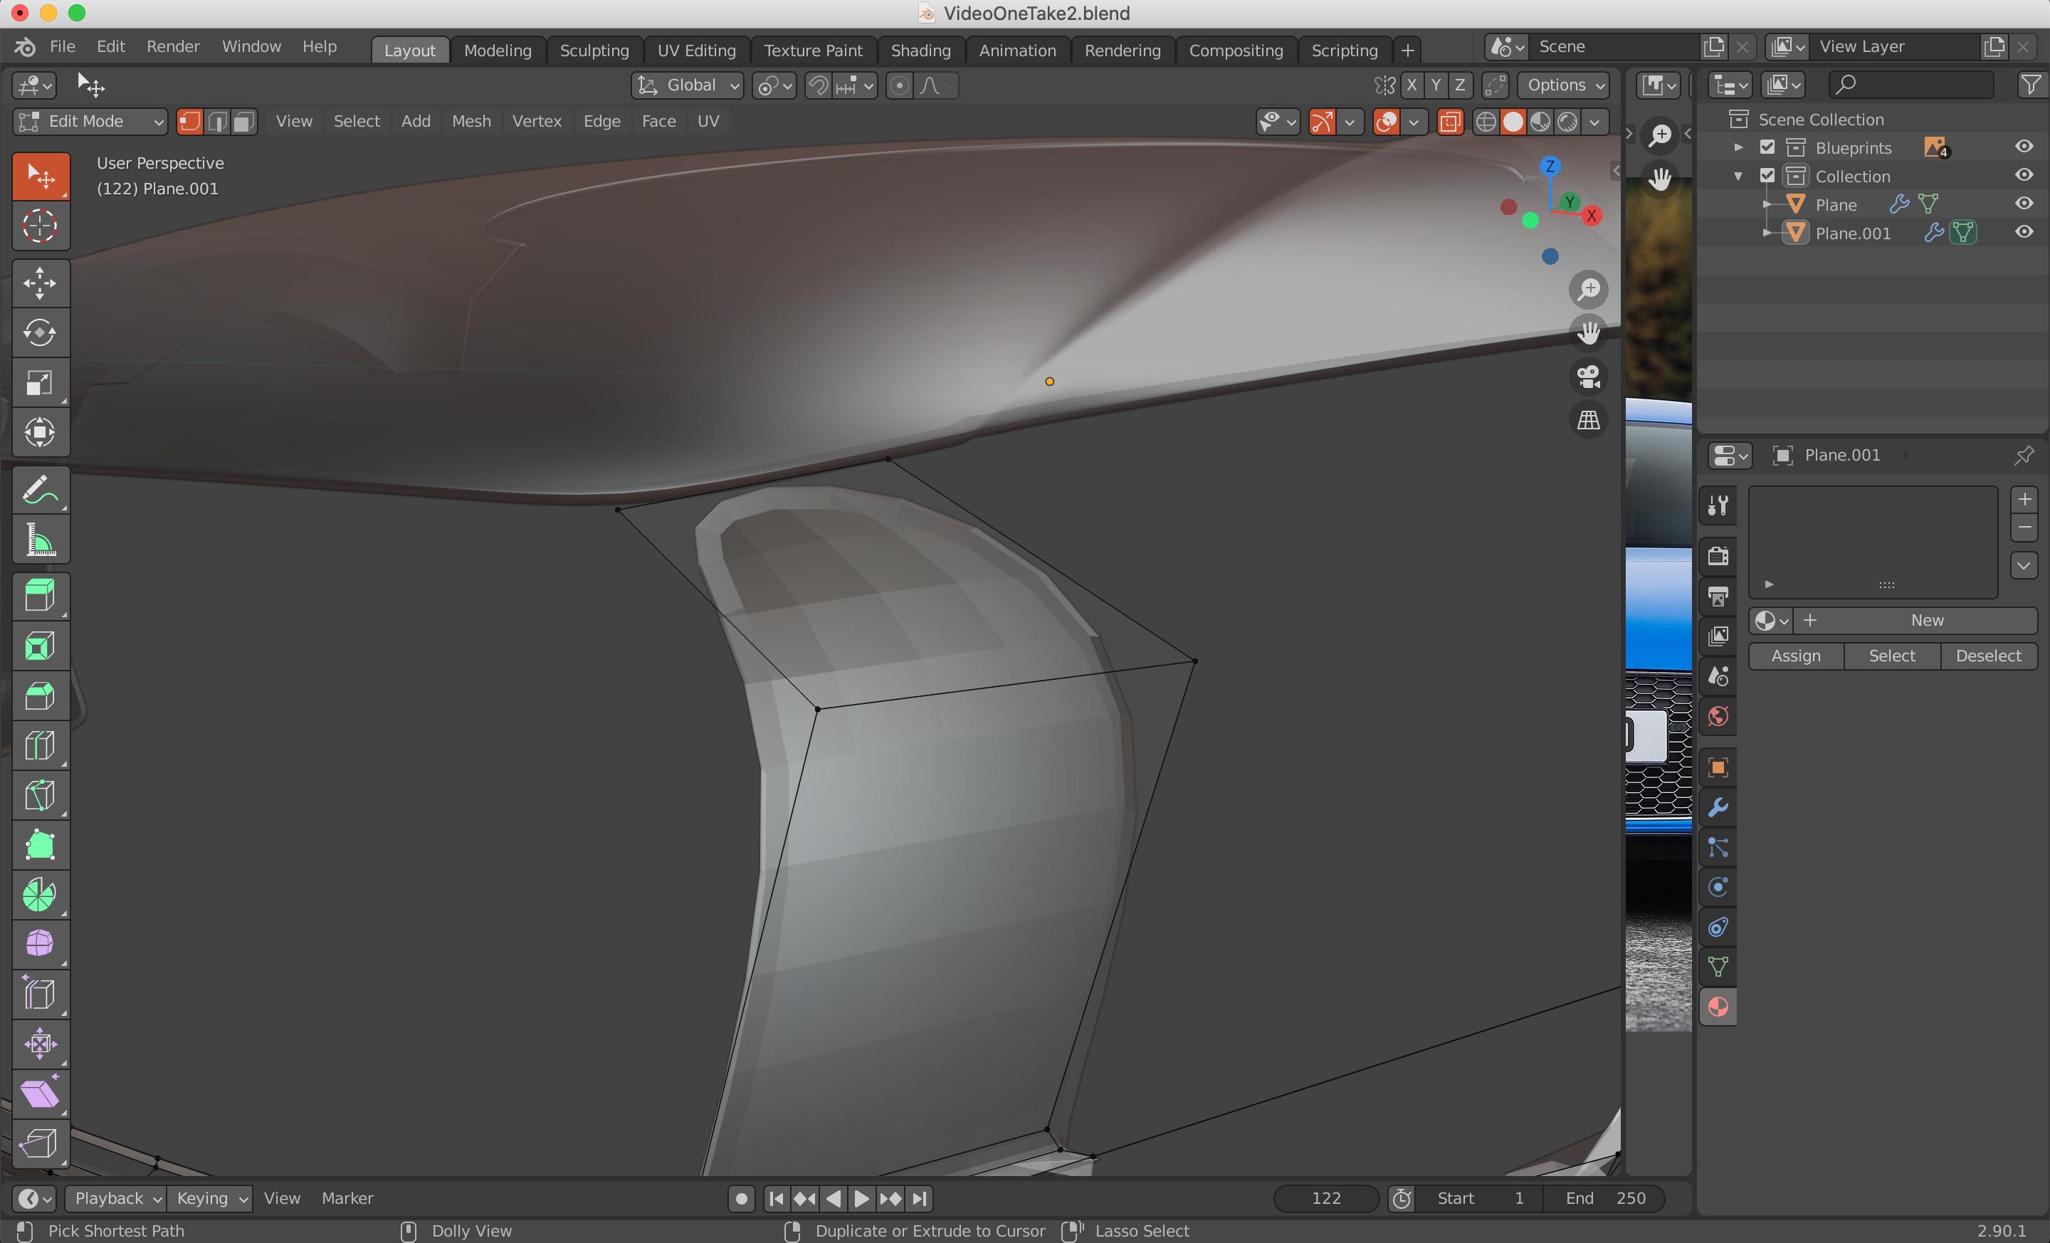2050x1243 pixels.
Task: Select the Measure tool
Action: [40, 540]
